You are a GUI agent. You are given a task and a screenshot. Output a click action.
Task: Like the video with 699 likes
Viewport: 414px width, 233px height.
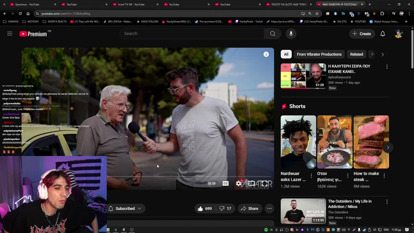tap(204, 209)
